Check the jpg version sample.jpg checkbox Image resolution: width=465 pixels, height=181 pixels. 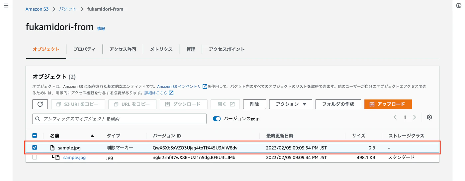click(x=35, y=157)
